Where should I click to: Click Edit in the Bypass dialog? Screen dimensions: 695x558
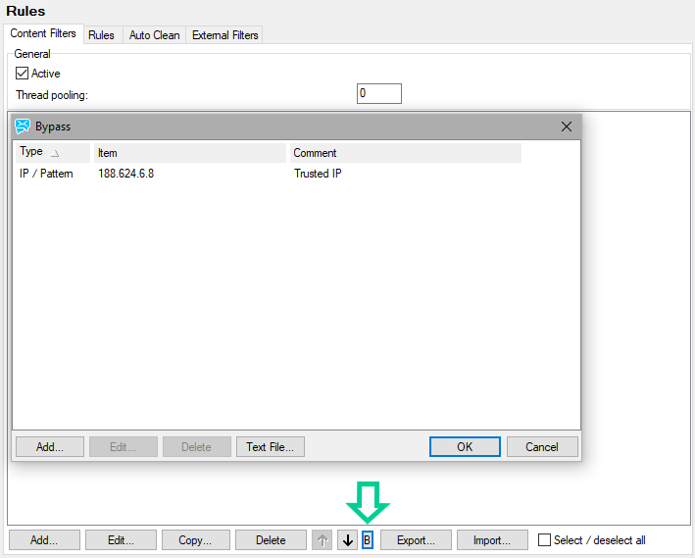coord(124,446)
